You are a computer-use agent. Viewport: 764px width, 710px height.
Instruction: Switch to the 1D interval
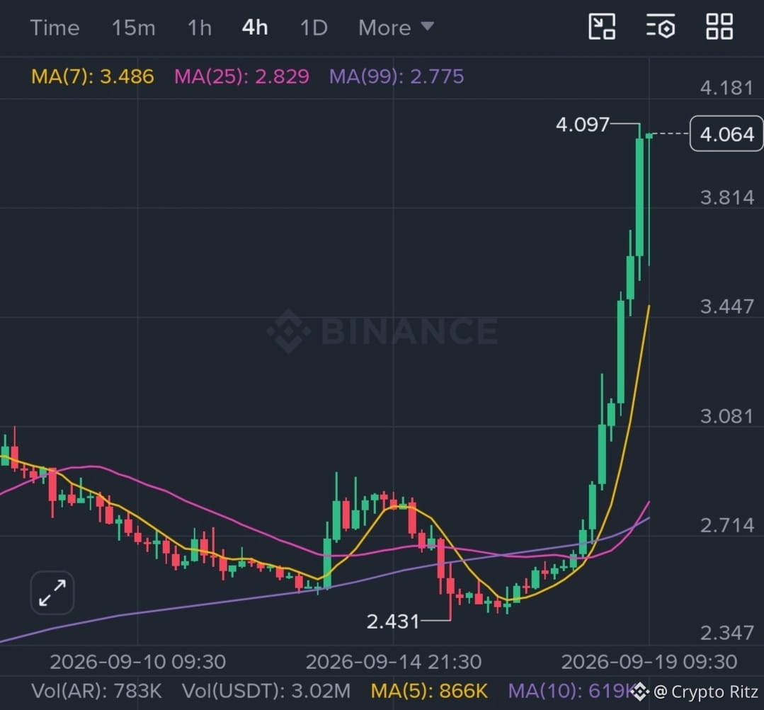coord(314,28)
